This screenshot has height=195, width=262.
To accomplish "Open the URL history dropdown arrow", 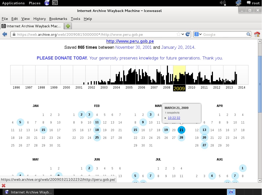I will [x=183, y=34].
